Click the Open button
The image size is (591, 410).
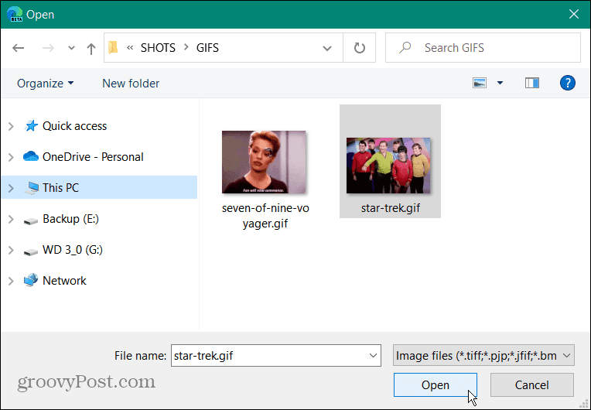436,384
